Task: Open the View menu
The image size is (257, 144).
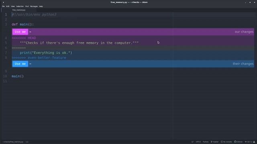Action: point(13,6)
